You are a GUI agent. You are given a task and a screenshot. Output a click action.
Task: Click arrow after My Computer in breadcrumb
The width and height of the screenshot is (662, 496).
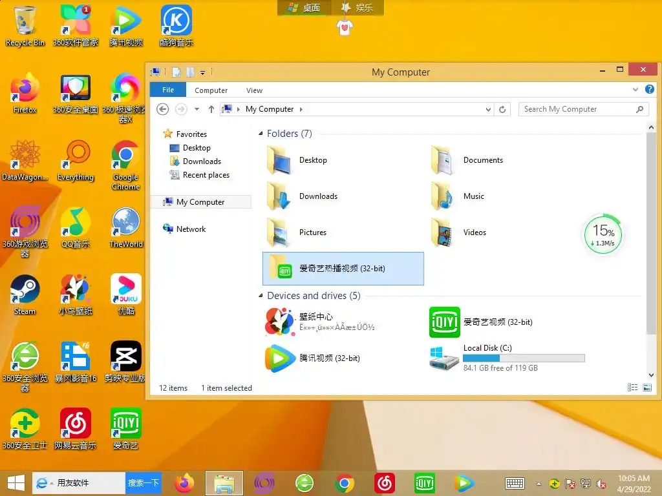[x=301, y=109]
